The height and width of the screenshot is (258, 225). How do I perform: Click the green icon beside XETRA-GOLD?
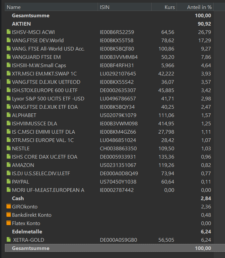[9, 239]
